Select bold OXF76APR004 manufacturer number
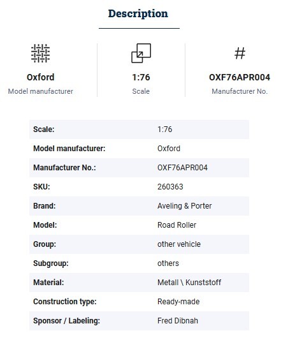Screen dimensions: 288x340 coord(240,77)
